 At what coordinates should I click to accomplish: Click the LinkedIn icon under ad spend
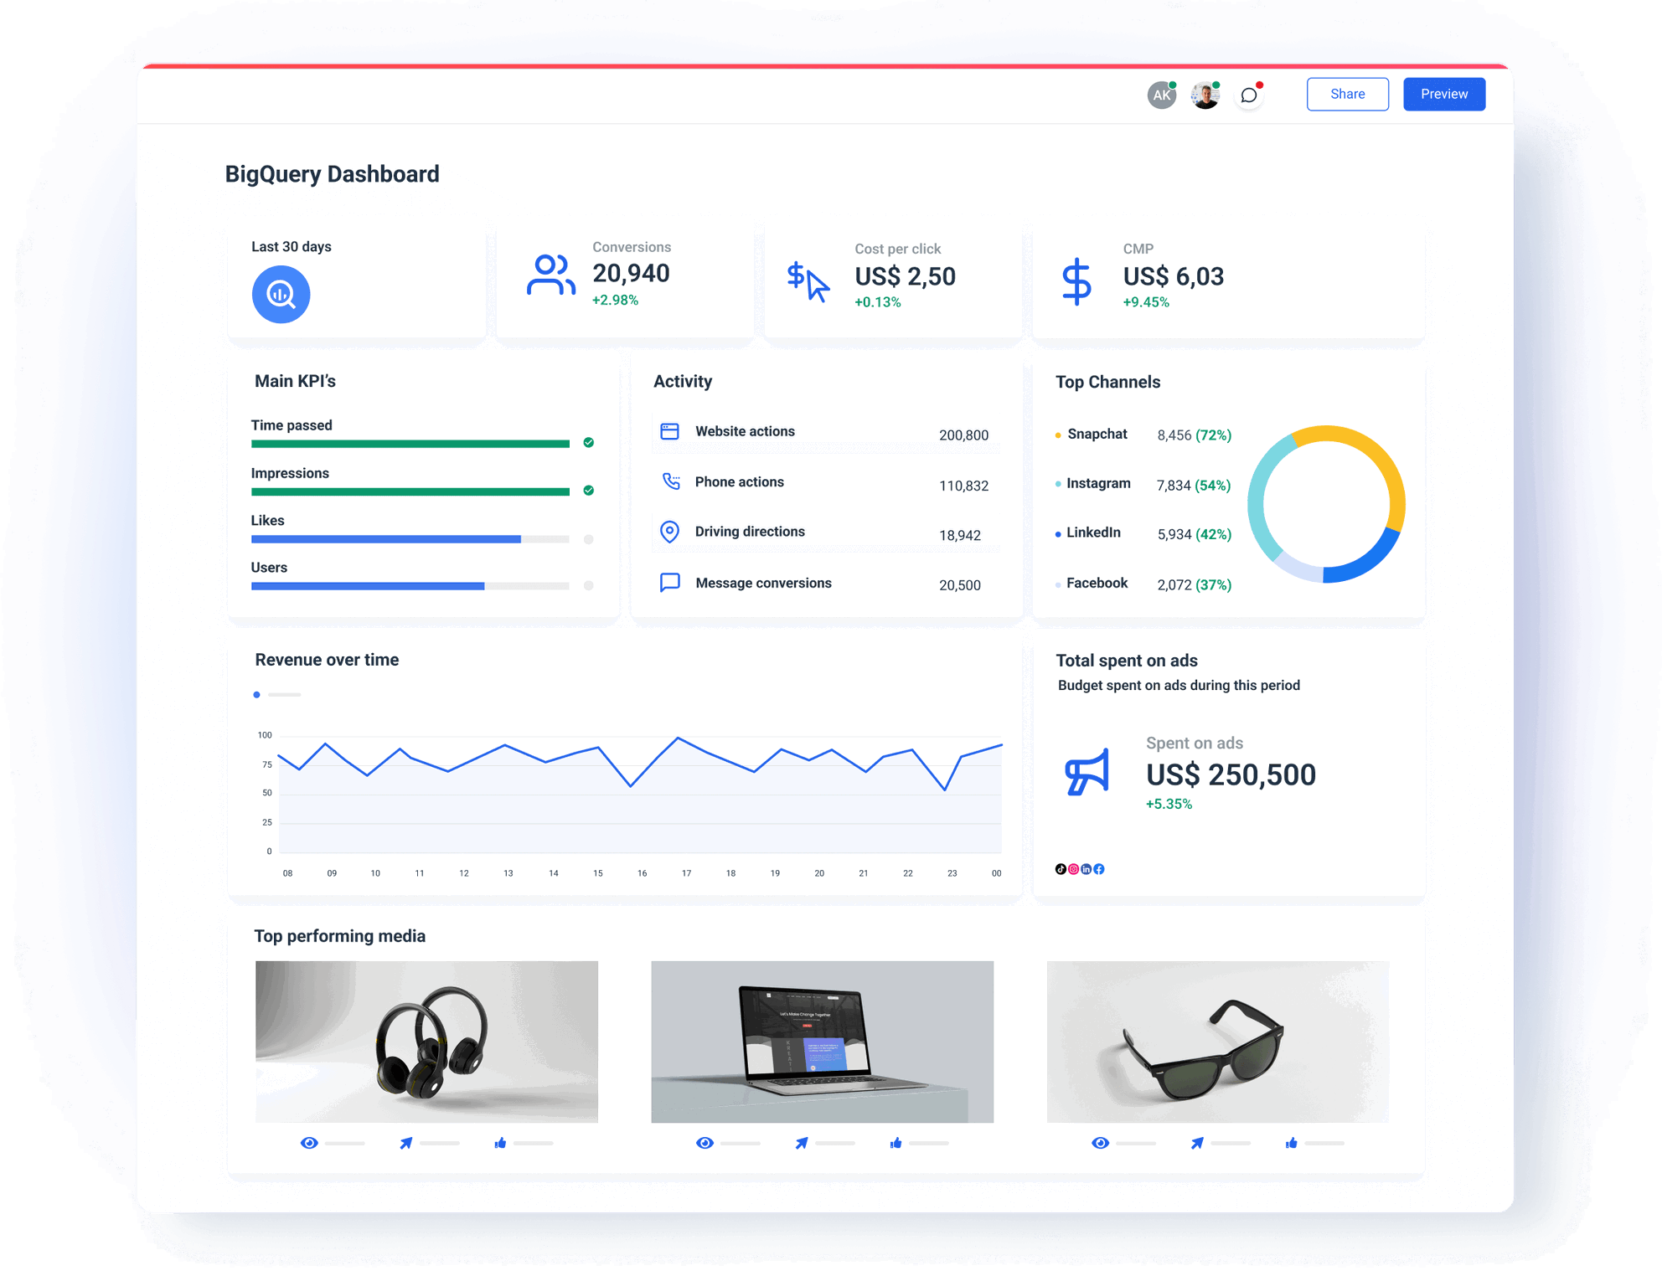(1086, 869)
